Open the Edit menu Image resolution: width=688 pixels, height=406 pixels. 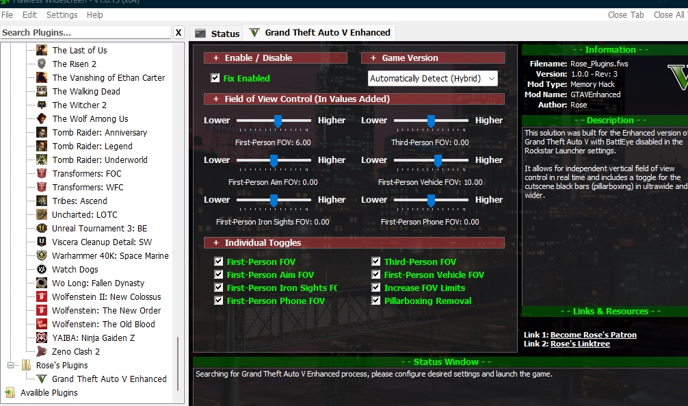coord(30,14)
